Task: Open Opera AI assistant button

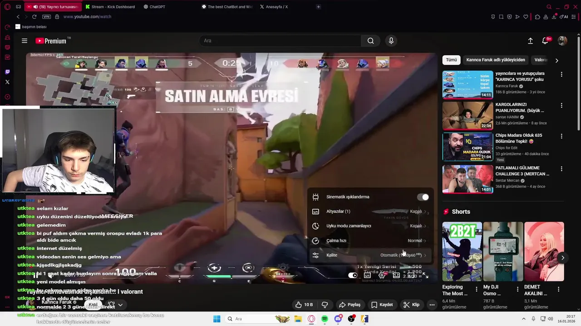Action: pos(564,17)
